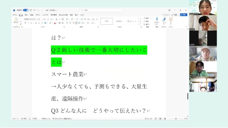The width and height of the screenshot is (228, 128).
Task: Open the Select dropdown in editing group
Action: click(x=147, y=24)
